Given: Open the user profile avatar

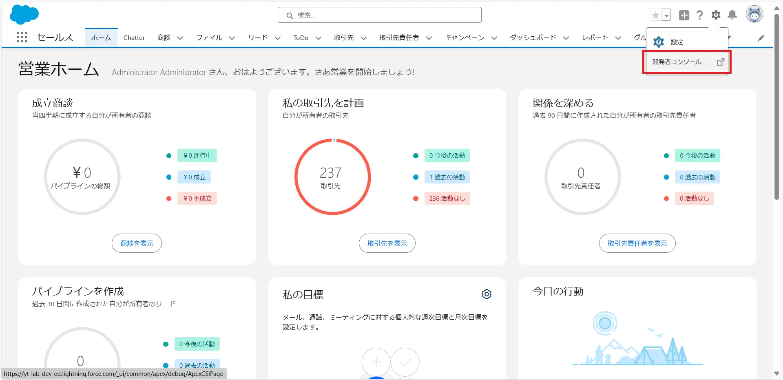Looking at the screenshot, I should click(x=754, y=15).
